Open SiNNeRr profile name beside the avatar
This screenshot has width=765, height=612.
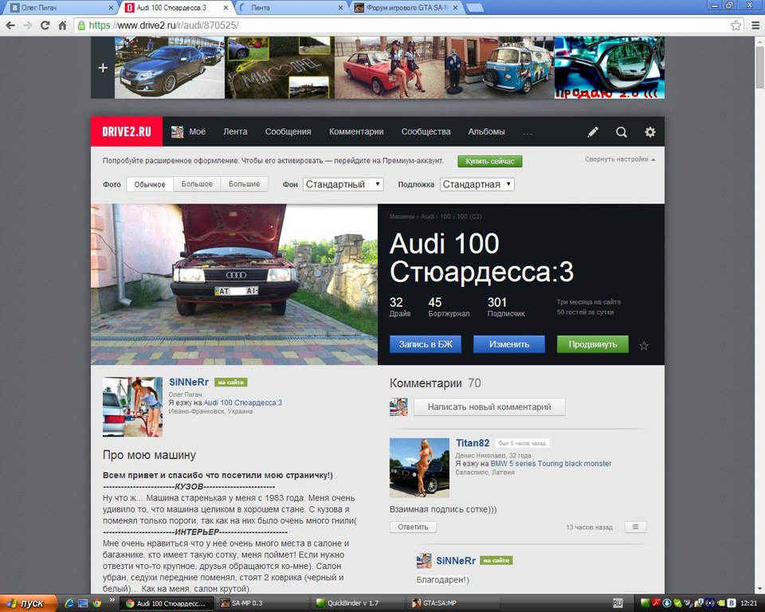click(x=189, y=382)
